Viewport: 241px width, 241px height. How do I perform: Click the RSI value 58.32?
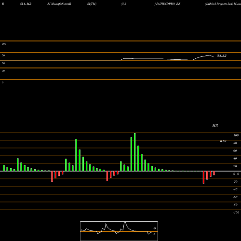coord(222,56)
